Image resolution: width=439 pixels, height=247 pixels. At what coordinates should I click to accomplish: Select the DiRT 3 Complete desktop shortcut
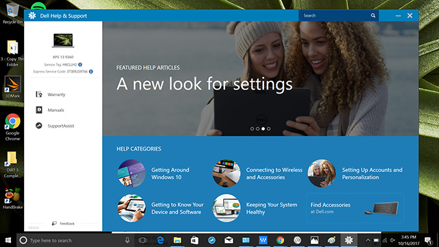pos(12,164)
